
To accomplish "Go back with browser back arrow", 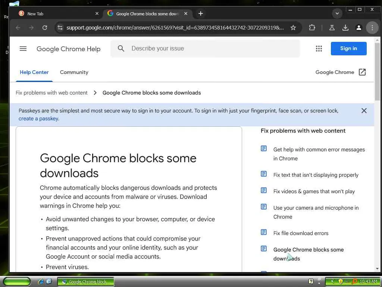I will click(18, 28).
